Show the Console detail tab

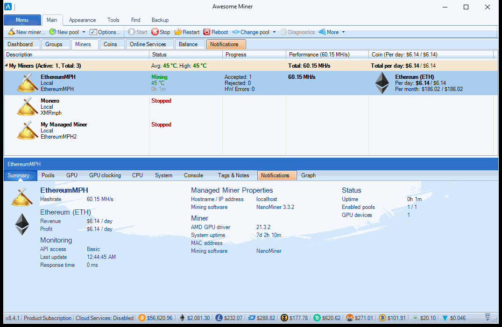(x=193, y=175)
